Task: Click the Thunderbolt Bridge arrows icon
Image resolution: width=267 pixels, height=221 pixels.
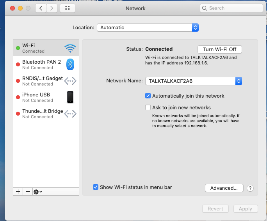Action: point(70,114)
